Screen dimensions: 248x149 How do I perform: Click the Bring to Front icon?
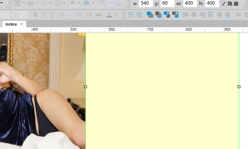(150, 15)
